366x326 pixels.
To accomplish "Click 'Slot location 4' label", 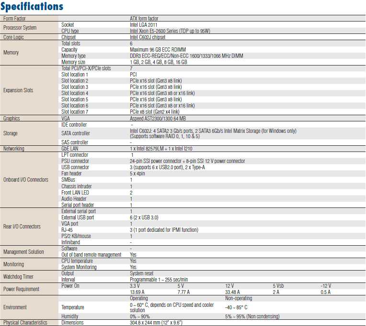I will pyautogui.click(x=75, y=93).
